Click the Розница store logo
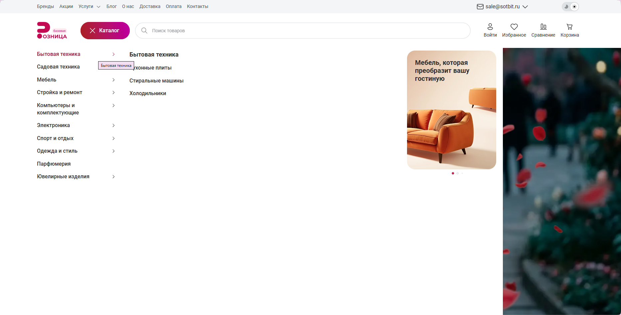 [52, 31]
